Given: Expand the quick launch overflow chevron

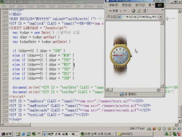Looking at the screenshot, I should (39, 133).
